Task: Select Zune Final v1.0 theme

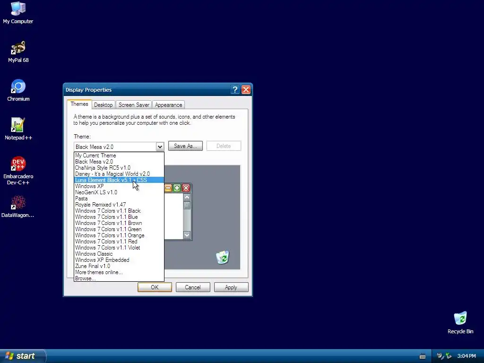Action: pos(119,266)
